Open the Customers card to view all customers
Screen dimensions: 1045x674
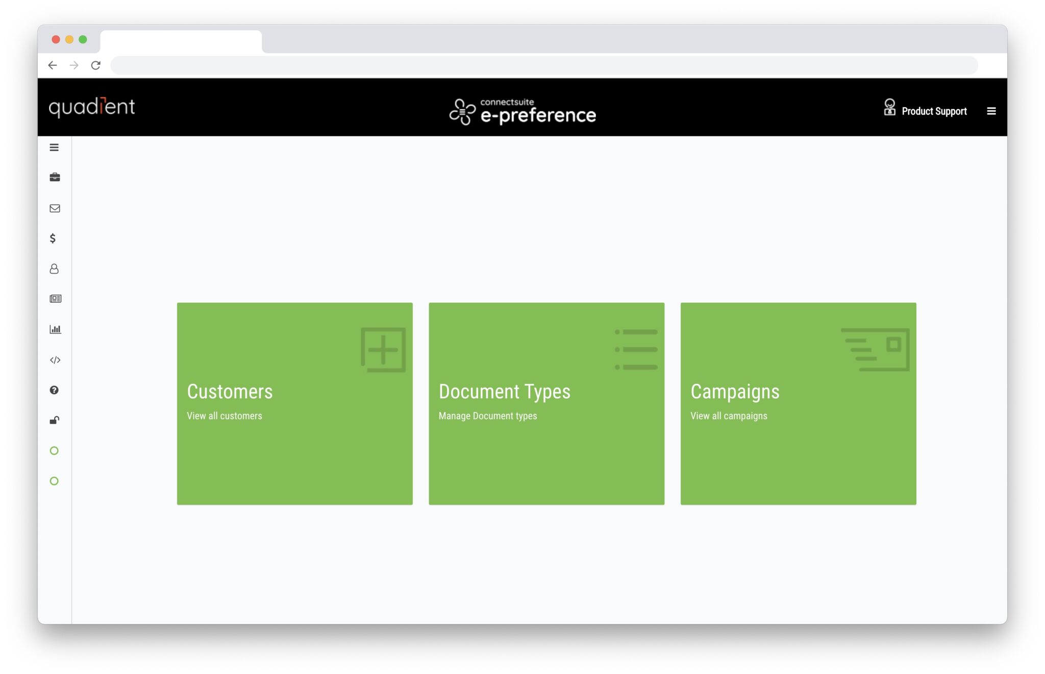[294, 403]
